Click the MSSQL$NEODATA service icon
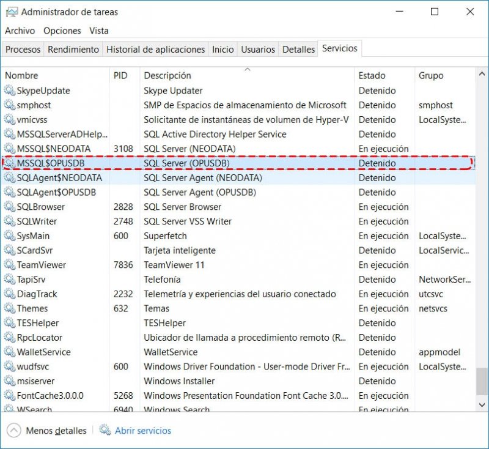 coord(9,149)
